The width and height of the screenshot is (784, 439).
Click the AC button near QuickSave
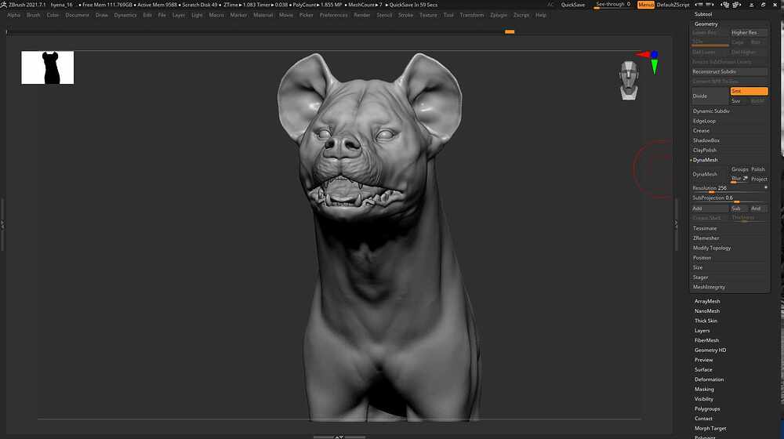(550, 5)
